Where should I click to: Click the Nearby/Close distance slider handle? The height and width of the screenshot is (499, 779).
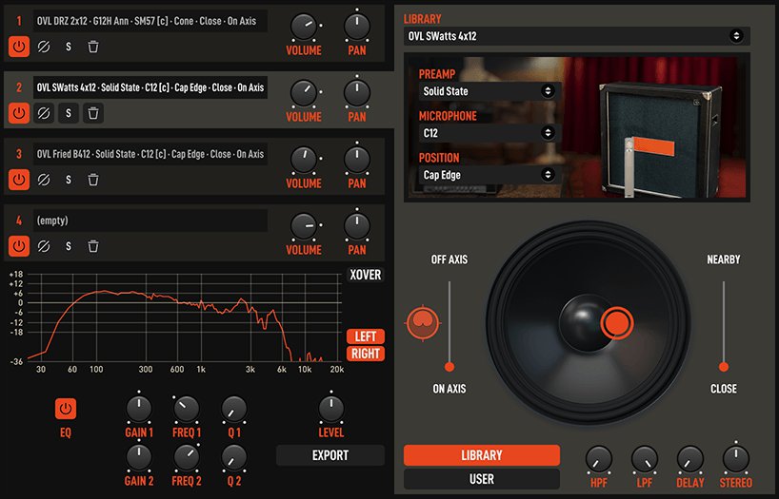[x=724, y=366]
